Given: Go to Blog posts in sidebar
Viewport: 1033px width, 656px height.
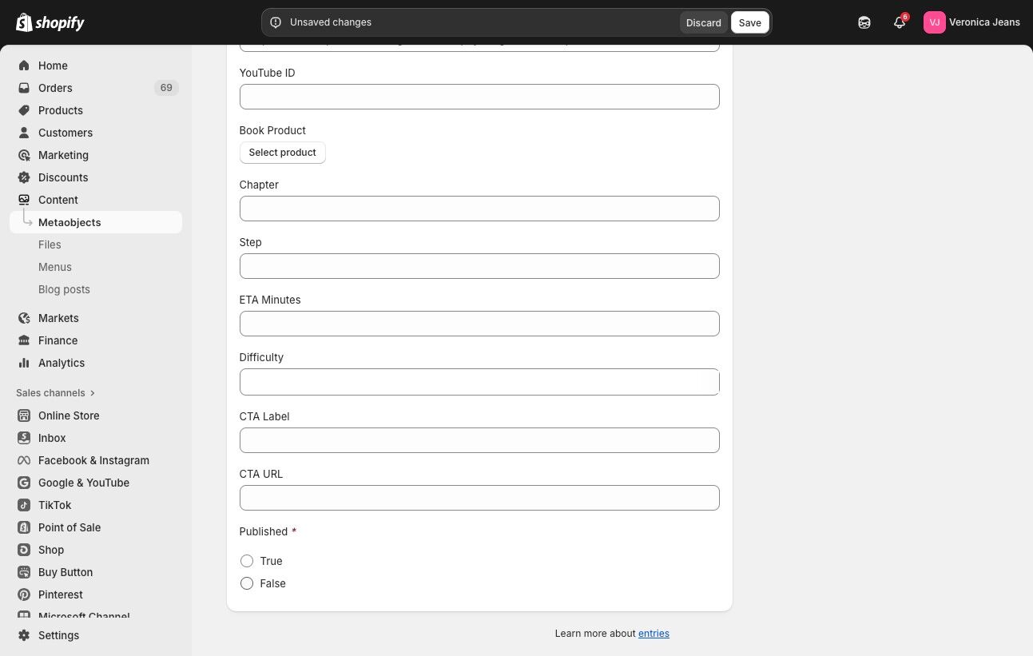Looking at the screenshot, I should pos(64,289).
